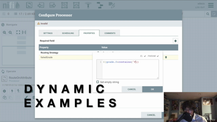Click the LOG OUT link
This screenshot has height=122, width=217.
200,7
